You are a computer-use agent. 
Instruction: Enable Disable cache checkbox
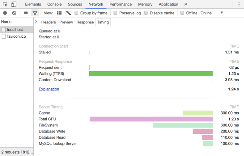click(146, 13)
